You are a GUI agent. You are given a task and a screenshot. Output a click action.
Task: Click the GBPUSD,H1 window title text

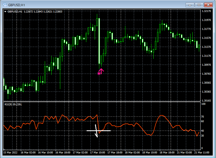click(x=17, y=5)
